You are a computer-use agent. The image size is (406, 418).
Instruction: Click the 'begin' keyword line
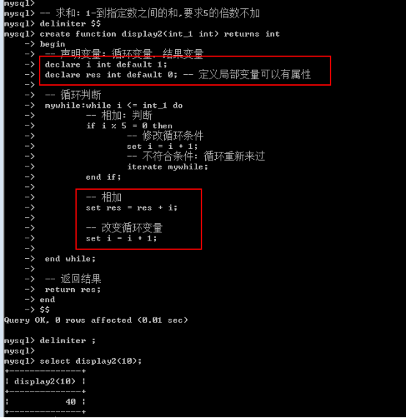(53, 44)
